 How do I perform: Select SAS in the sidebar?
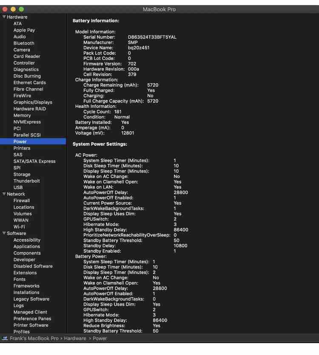point(18,155)
